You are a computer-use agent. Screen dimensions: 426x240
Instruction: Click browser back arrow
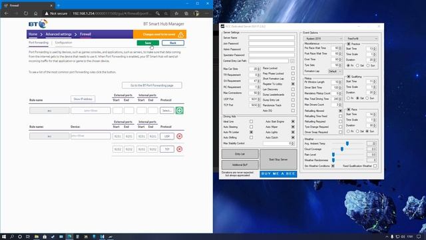tap(6, 13)
